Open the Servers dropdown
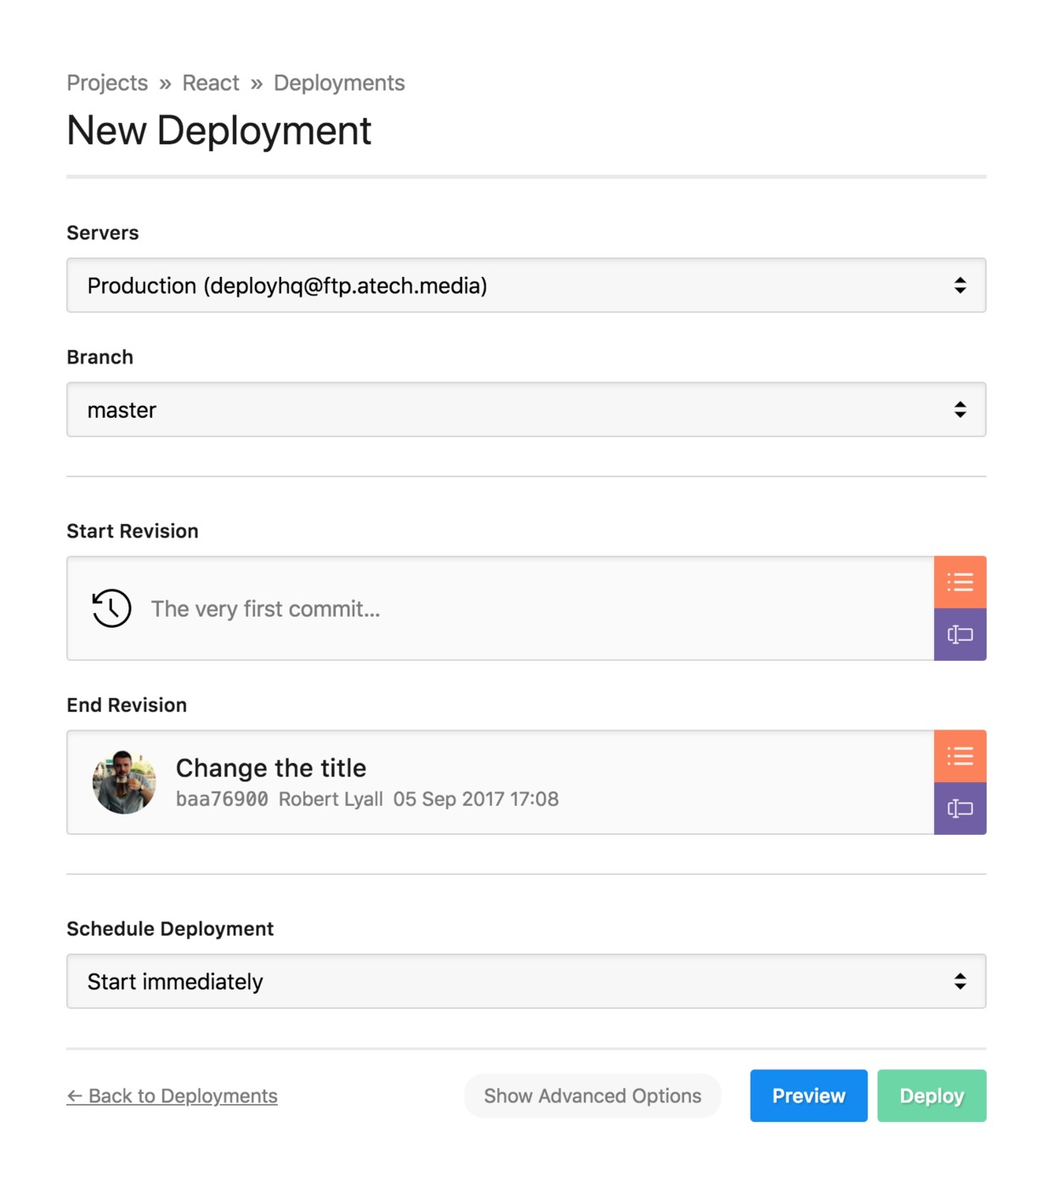Image resolution: width=1053 pixels, height=1189 pixels. (526, 285)
